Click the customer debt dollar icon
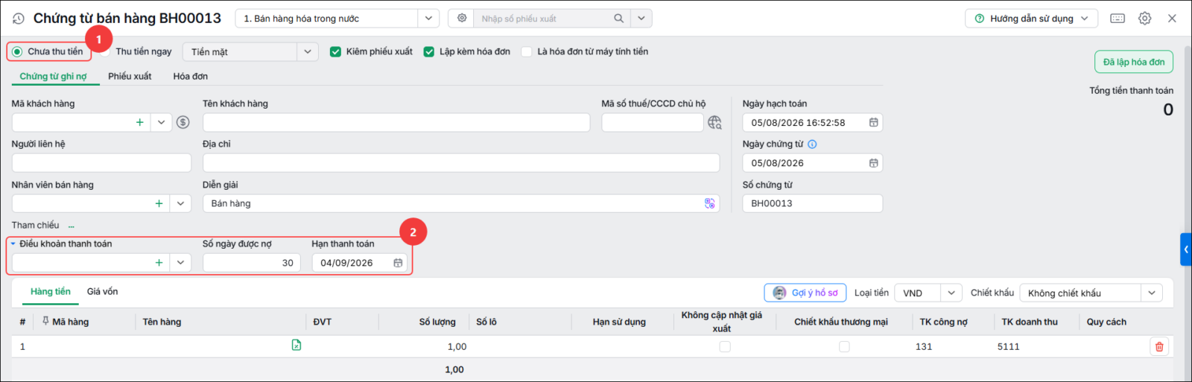The image size is (1192, 382). pyautogui.click(x=183, y=122)
